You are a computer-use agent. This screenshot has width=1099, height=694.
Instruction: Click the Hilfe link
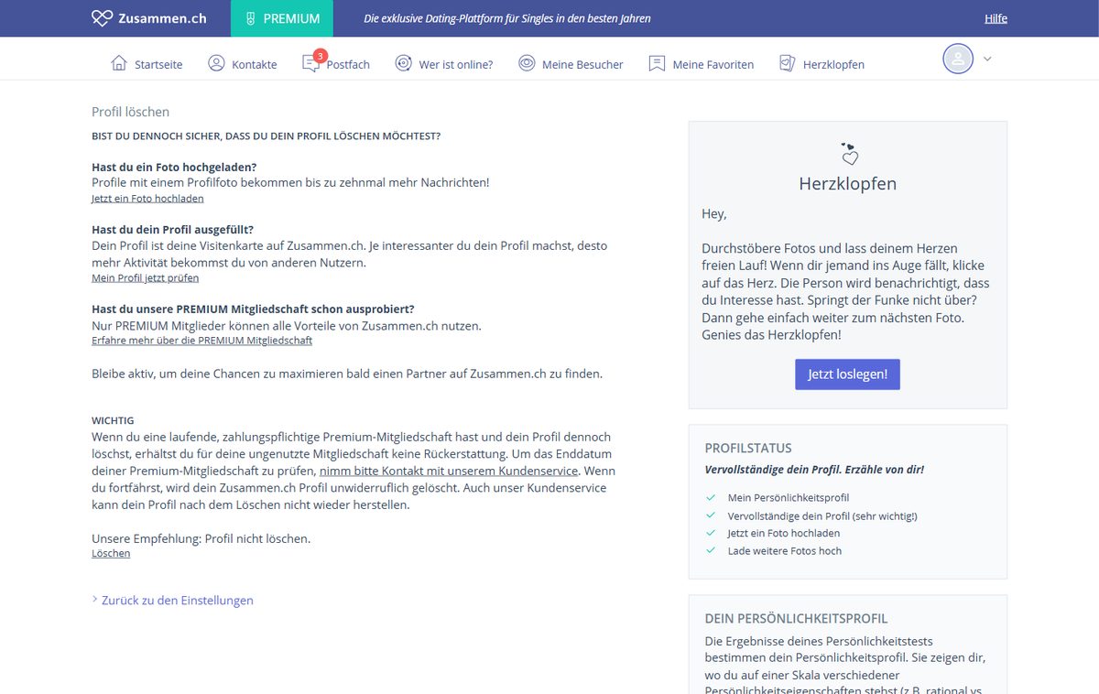pos(996,18)
